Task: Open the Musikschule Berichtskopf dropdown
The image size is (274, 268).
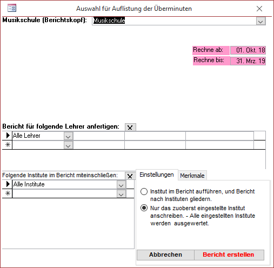Action: (x=260, y=21)
